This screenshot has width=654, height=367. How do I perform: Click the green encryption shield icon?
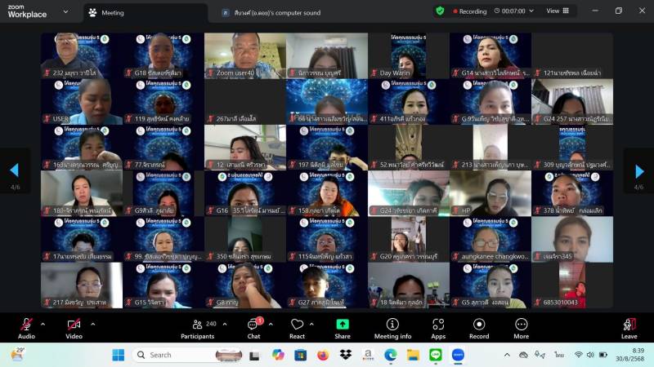440,11
